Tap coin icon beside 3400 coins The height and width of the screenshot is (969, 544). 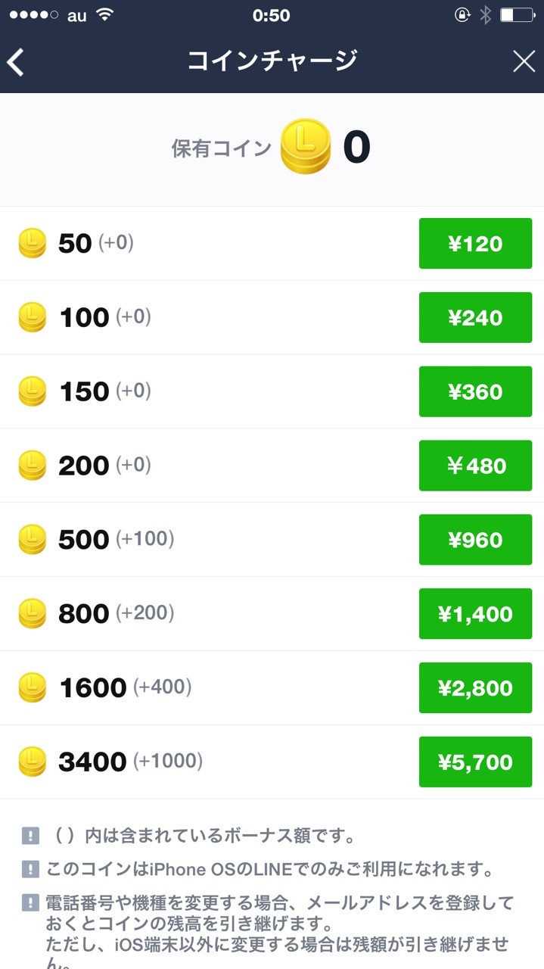pos(32,762)
